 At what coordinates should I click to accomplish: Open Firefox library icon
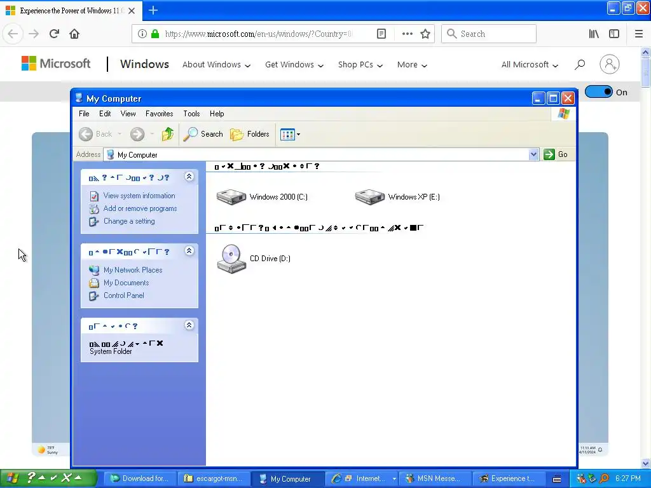coord(594,34)
